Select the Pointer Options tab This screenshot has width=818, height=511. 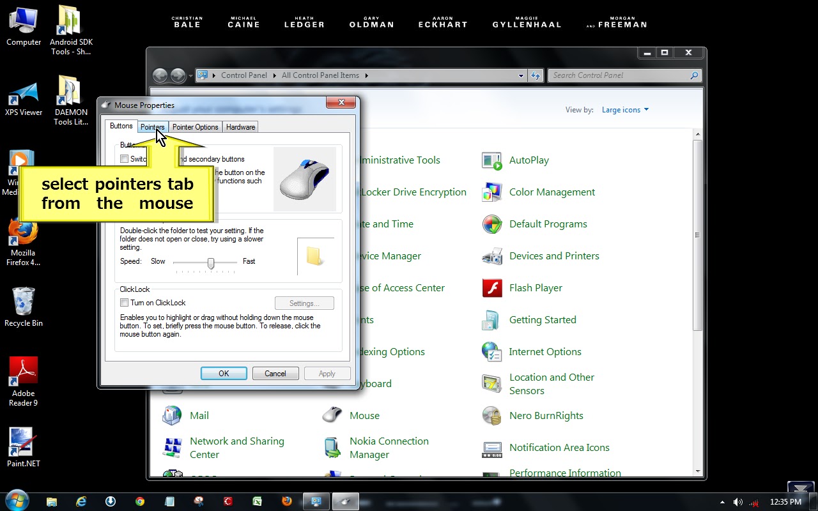[195, 126]
